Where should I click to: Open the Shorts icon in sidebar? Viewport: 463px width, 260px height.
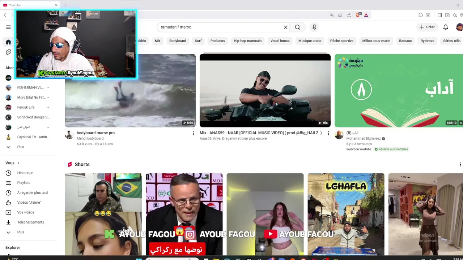(8, 52)
